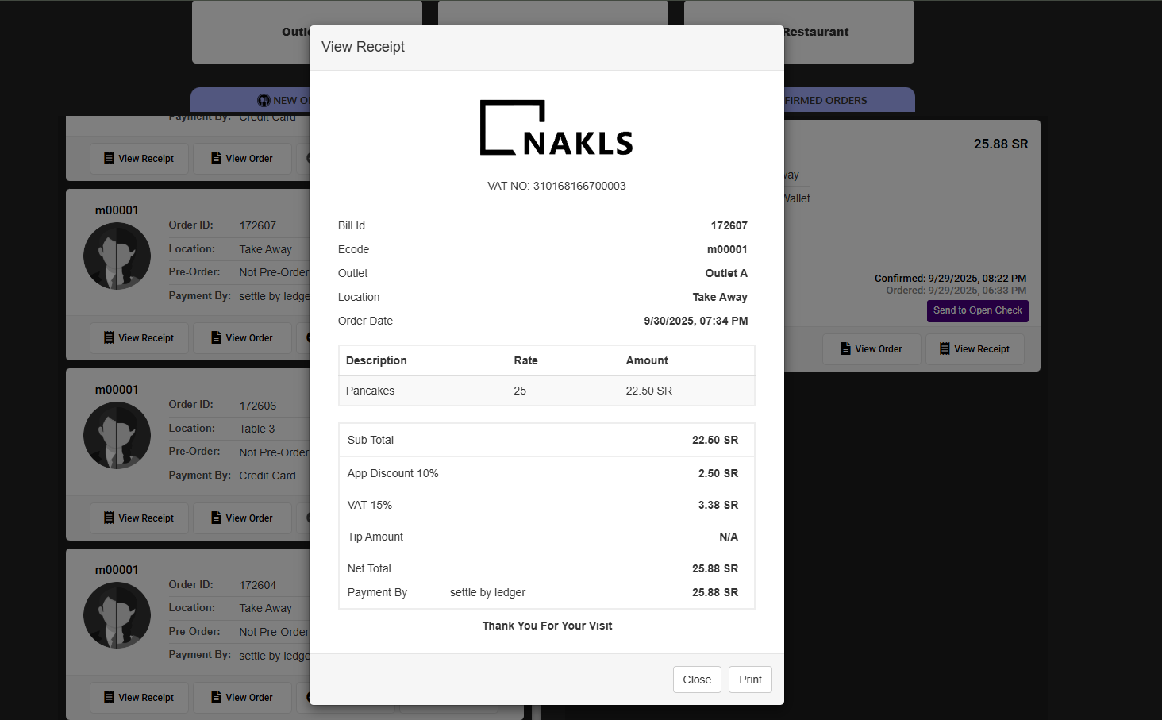
Task: Click View Order icon in confirmed order card
Action: pos(845,348)
